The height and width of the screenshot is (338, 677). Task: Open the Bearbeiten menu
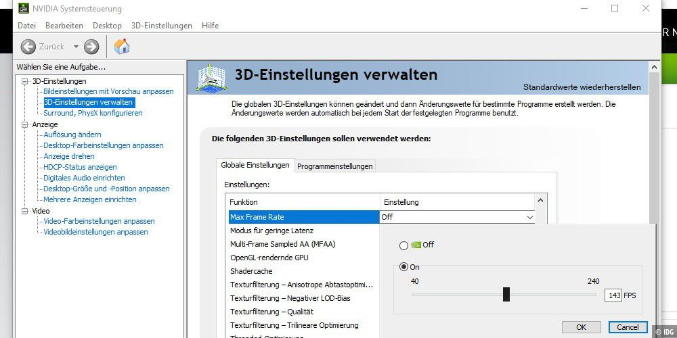click(x=64, y=26)
